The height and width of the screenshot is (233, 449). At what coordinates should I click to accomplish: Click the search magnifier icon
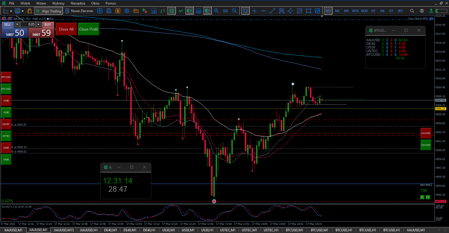pyautogui.click(x=412, y=11)
